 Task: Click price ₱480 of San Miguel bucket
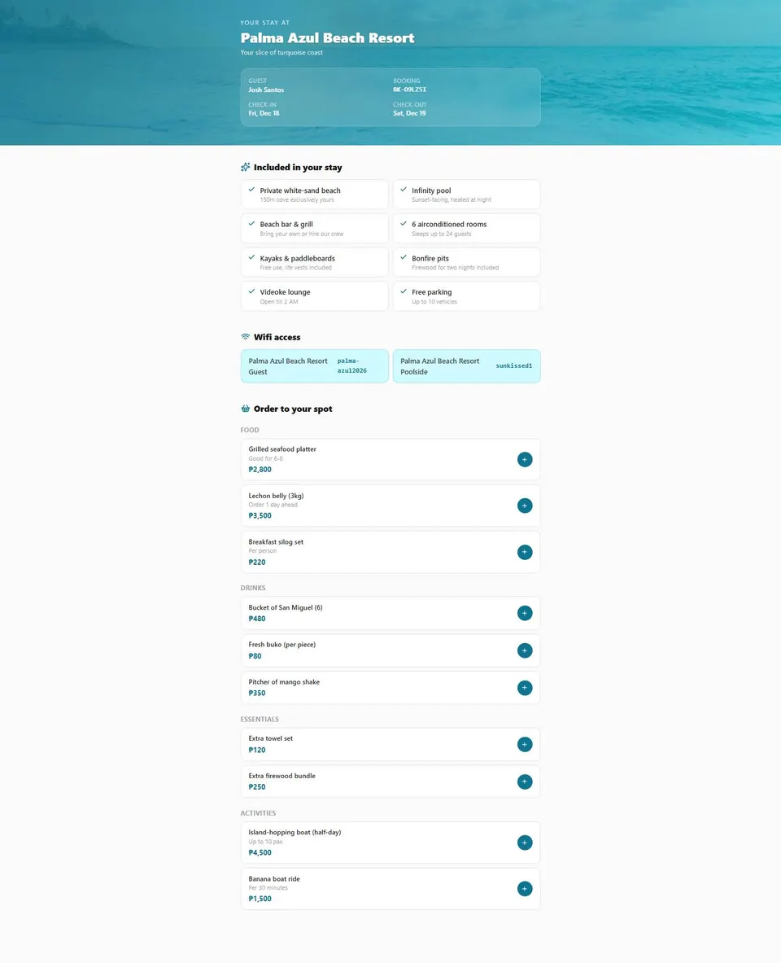coord(256,619)
